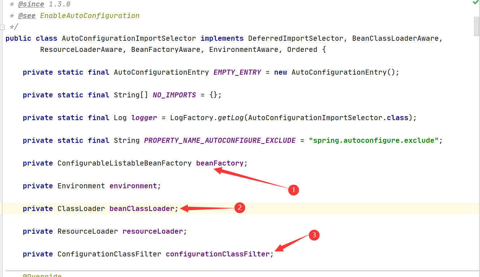Click the ResourceLoaderAware interface name

[x=81, y=50]
